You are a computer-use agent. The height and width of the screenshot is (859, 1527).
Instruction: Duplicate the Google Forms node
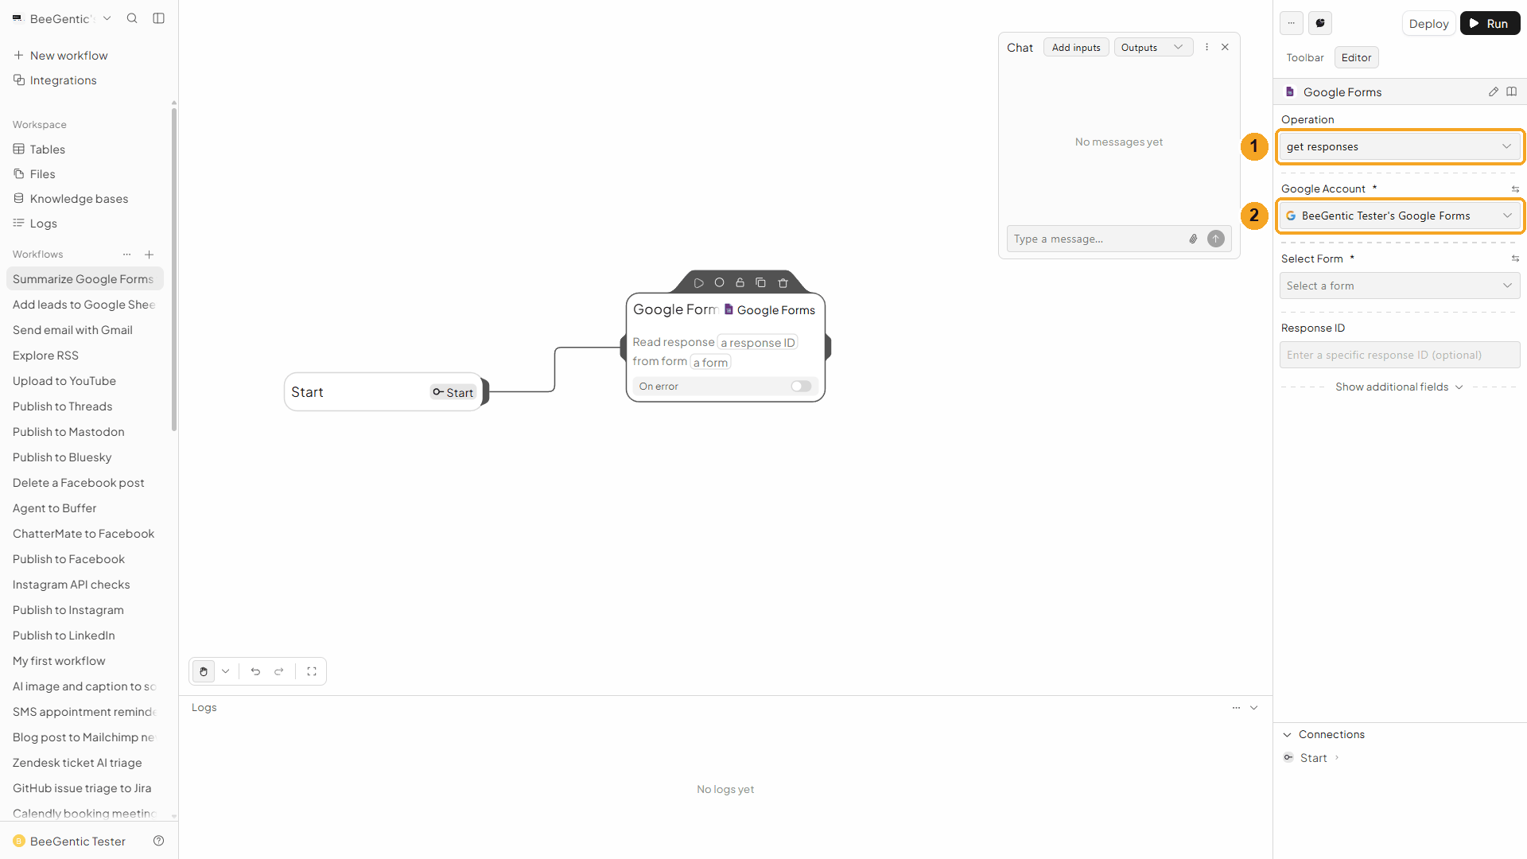(760, 282)
